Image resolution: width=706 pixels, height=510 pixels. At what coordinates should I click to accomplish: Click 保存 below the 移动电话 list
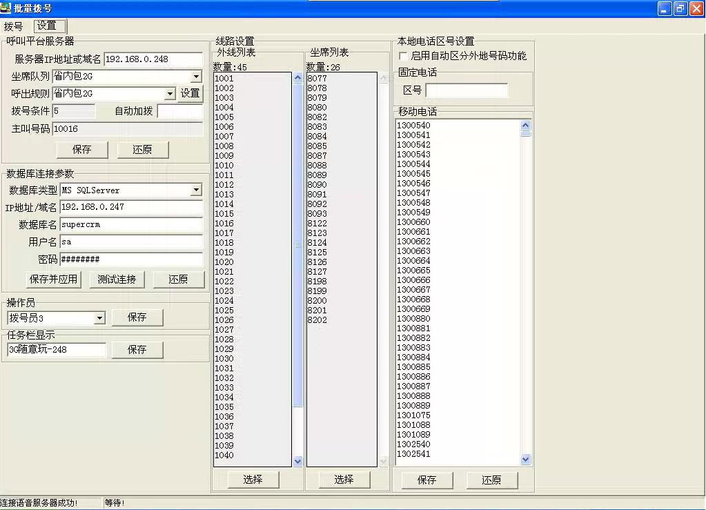coord(426,480)
